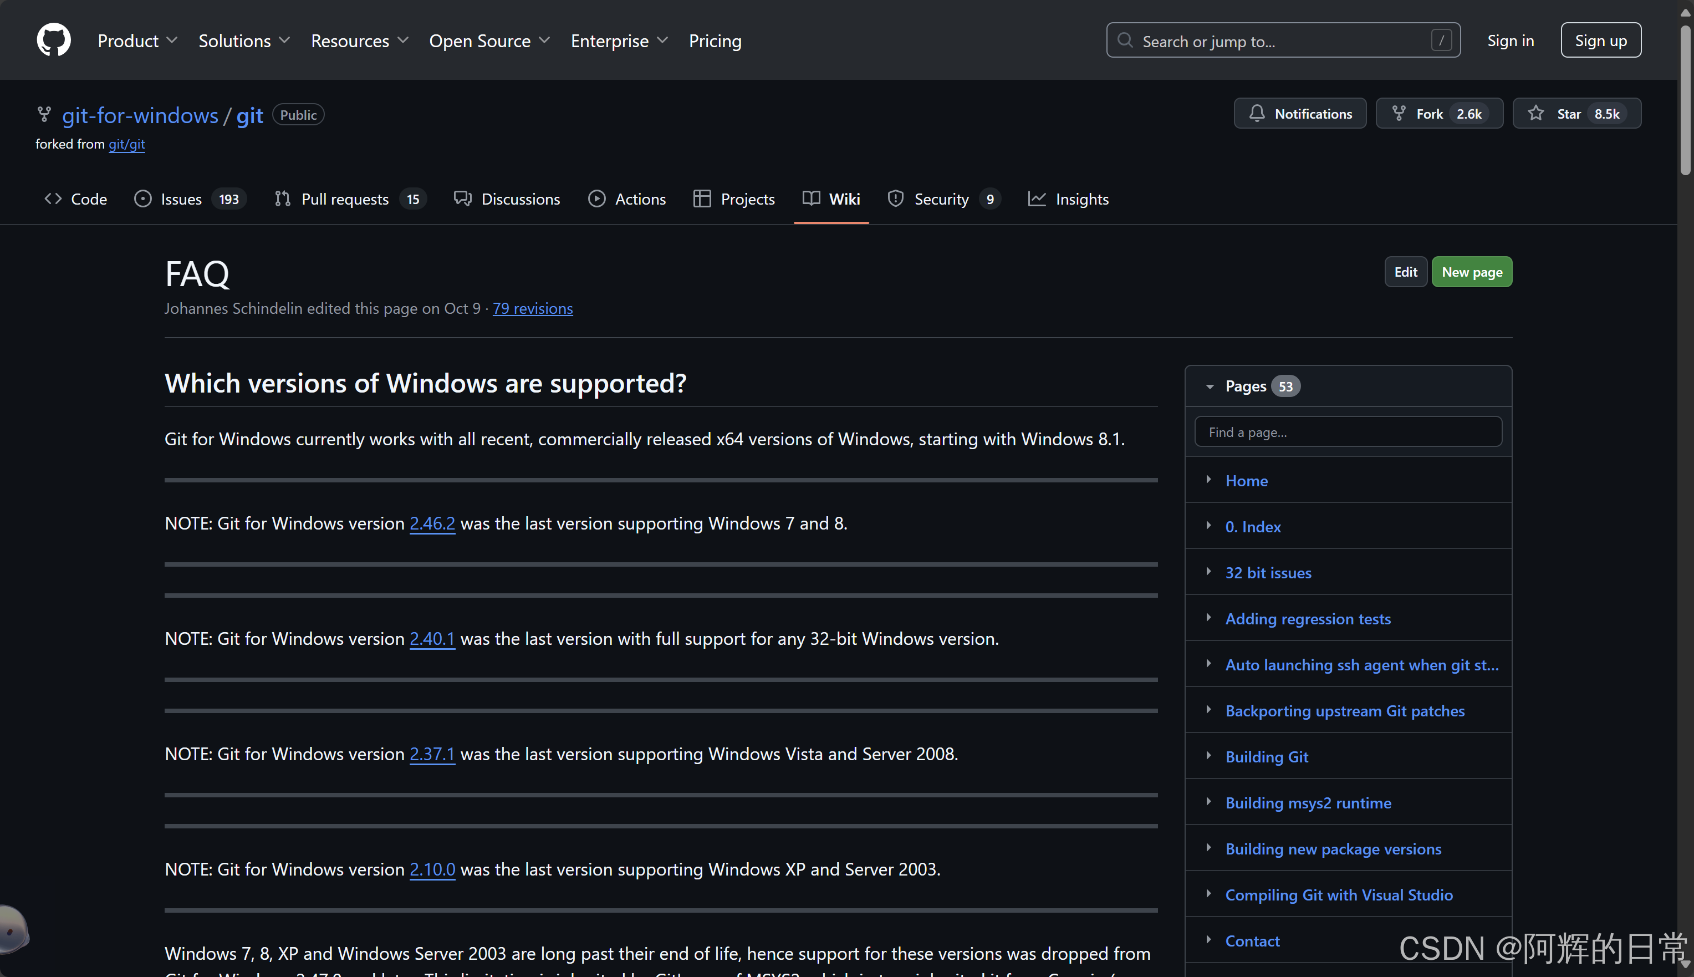Click the search magnifier icon
This screenshot has width=1694, height=977.
pos(1125,40)
